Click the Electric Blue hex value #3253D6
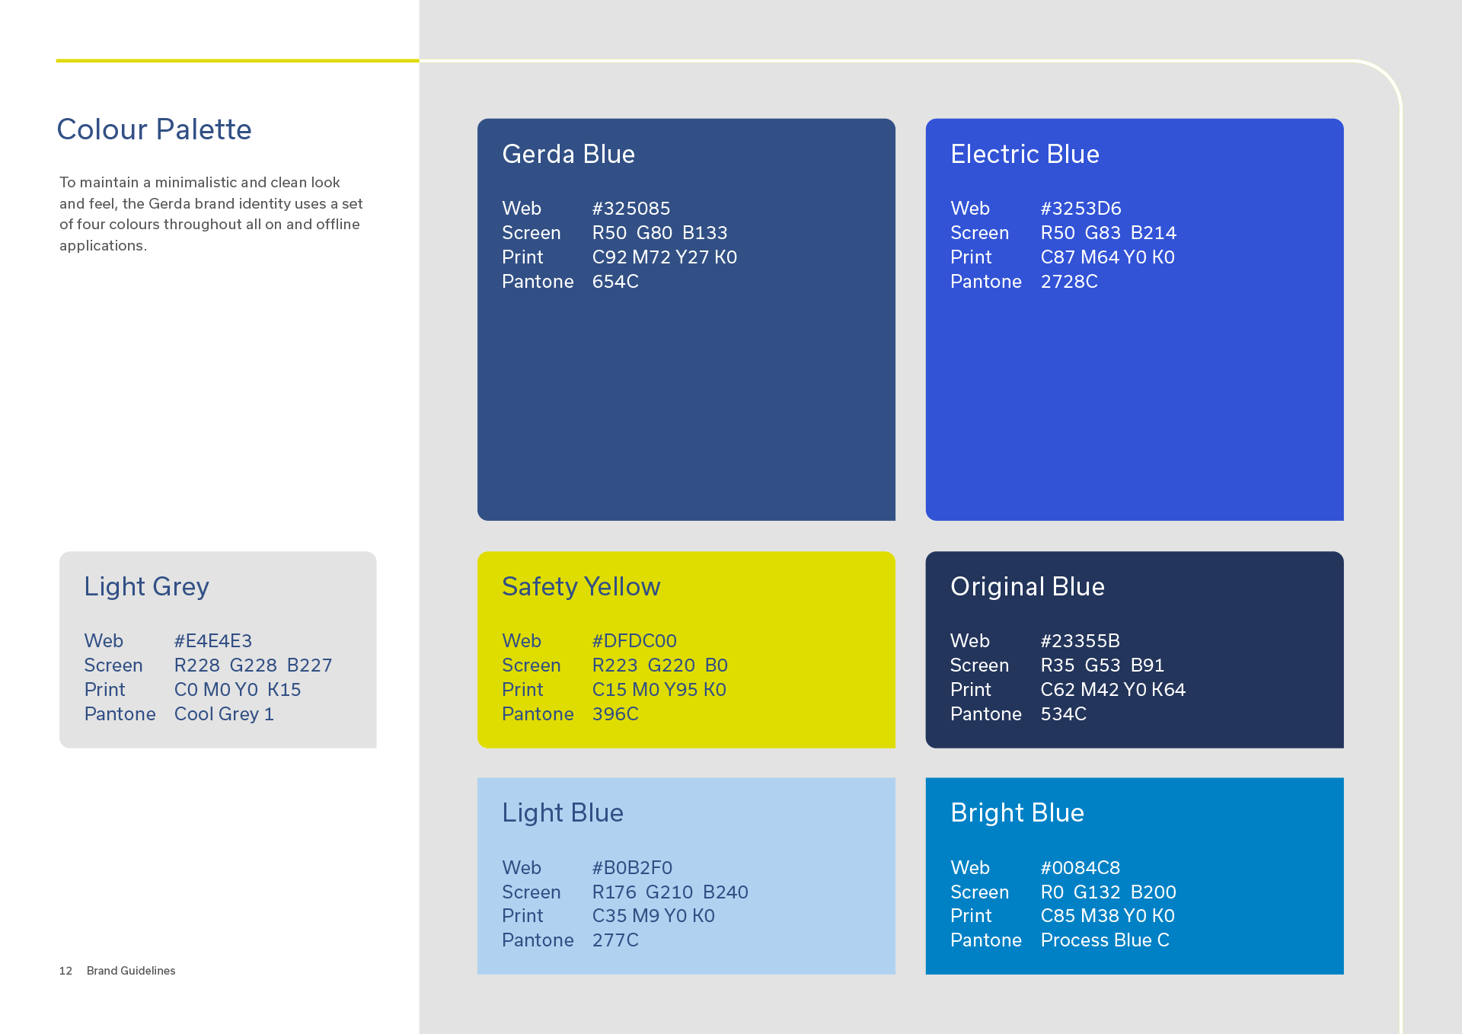Screen dimensions: 1462x1034 pyautogui.click(x=1081, y=209)
